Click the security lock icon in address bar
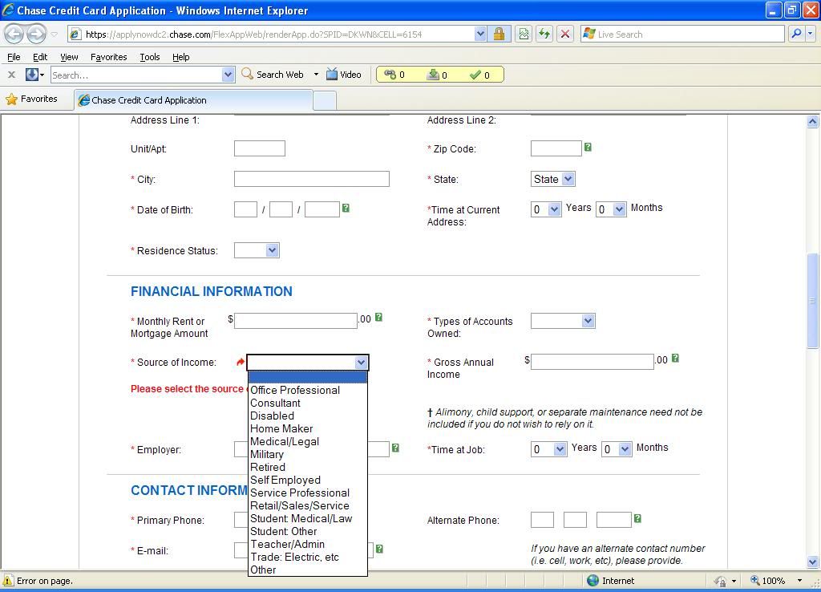The height and width of the screenshot is (592, 821). pyautogui.click(x=499, y=34)
